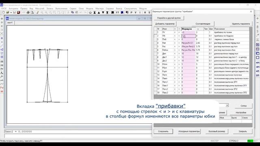Click the Print toolbar icon
This screenshot has width=260, height=146.
pyautogui.click(x=28, y=13)
